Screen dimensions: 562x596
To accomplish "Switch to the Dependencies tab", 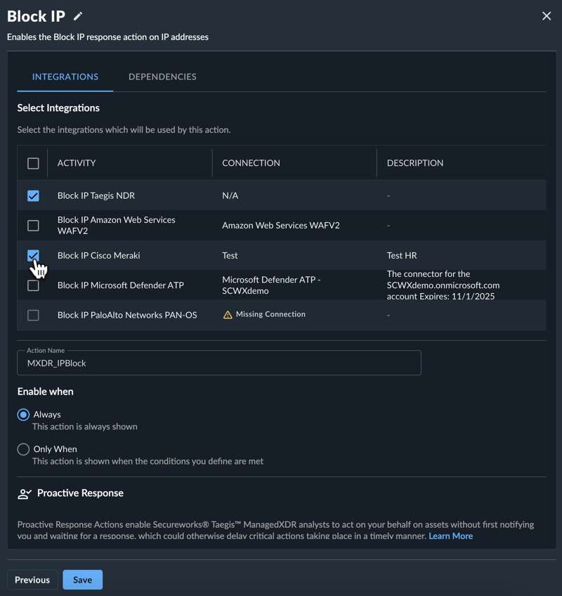I will 162,77.
